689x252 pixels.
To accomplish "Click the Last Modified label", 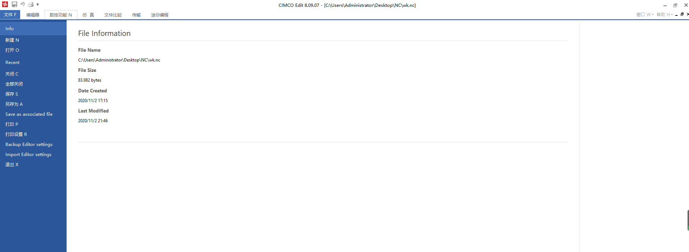I will click(x=93, y=111).
